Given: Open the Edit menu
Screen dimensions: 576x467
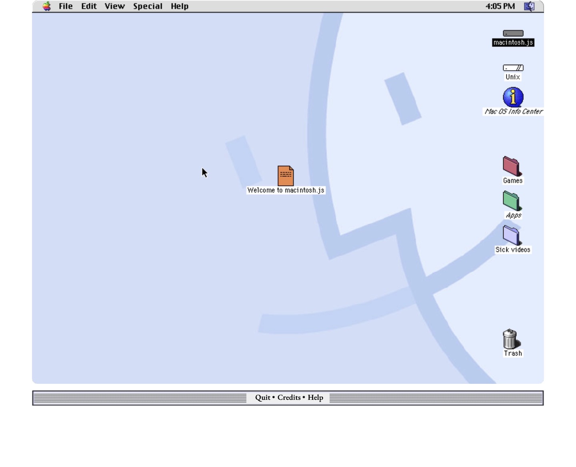Looking at the screenshot, I should [x=89, y=6].
